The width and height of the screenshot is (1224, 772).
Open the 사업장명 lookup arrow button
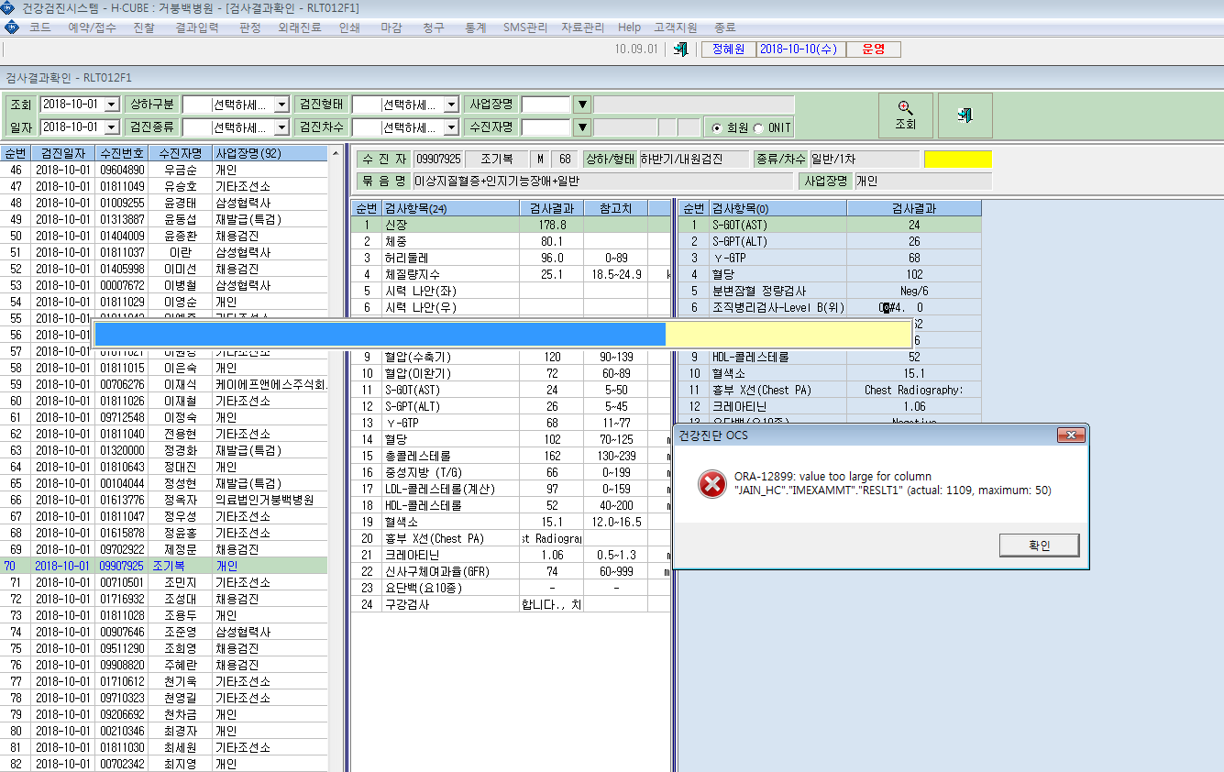pyautogui.click(x=581, y=105)
